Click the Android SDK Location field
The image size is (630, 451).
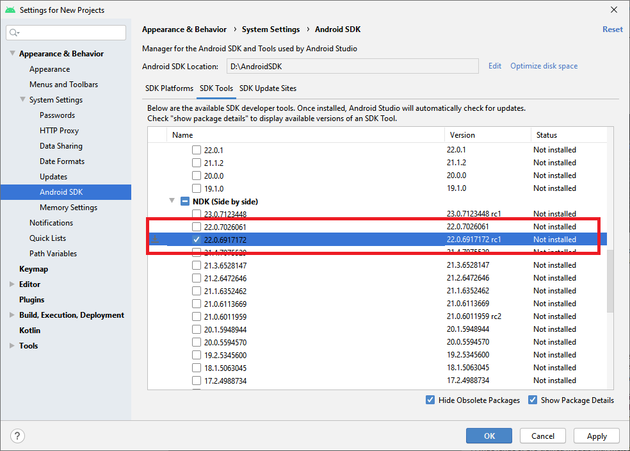point(352,66)
